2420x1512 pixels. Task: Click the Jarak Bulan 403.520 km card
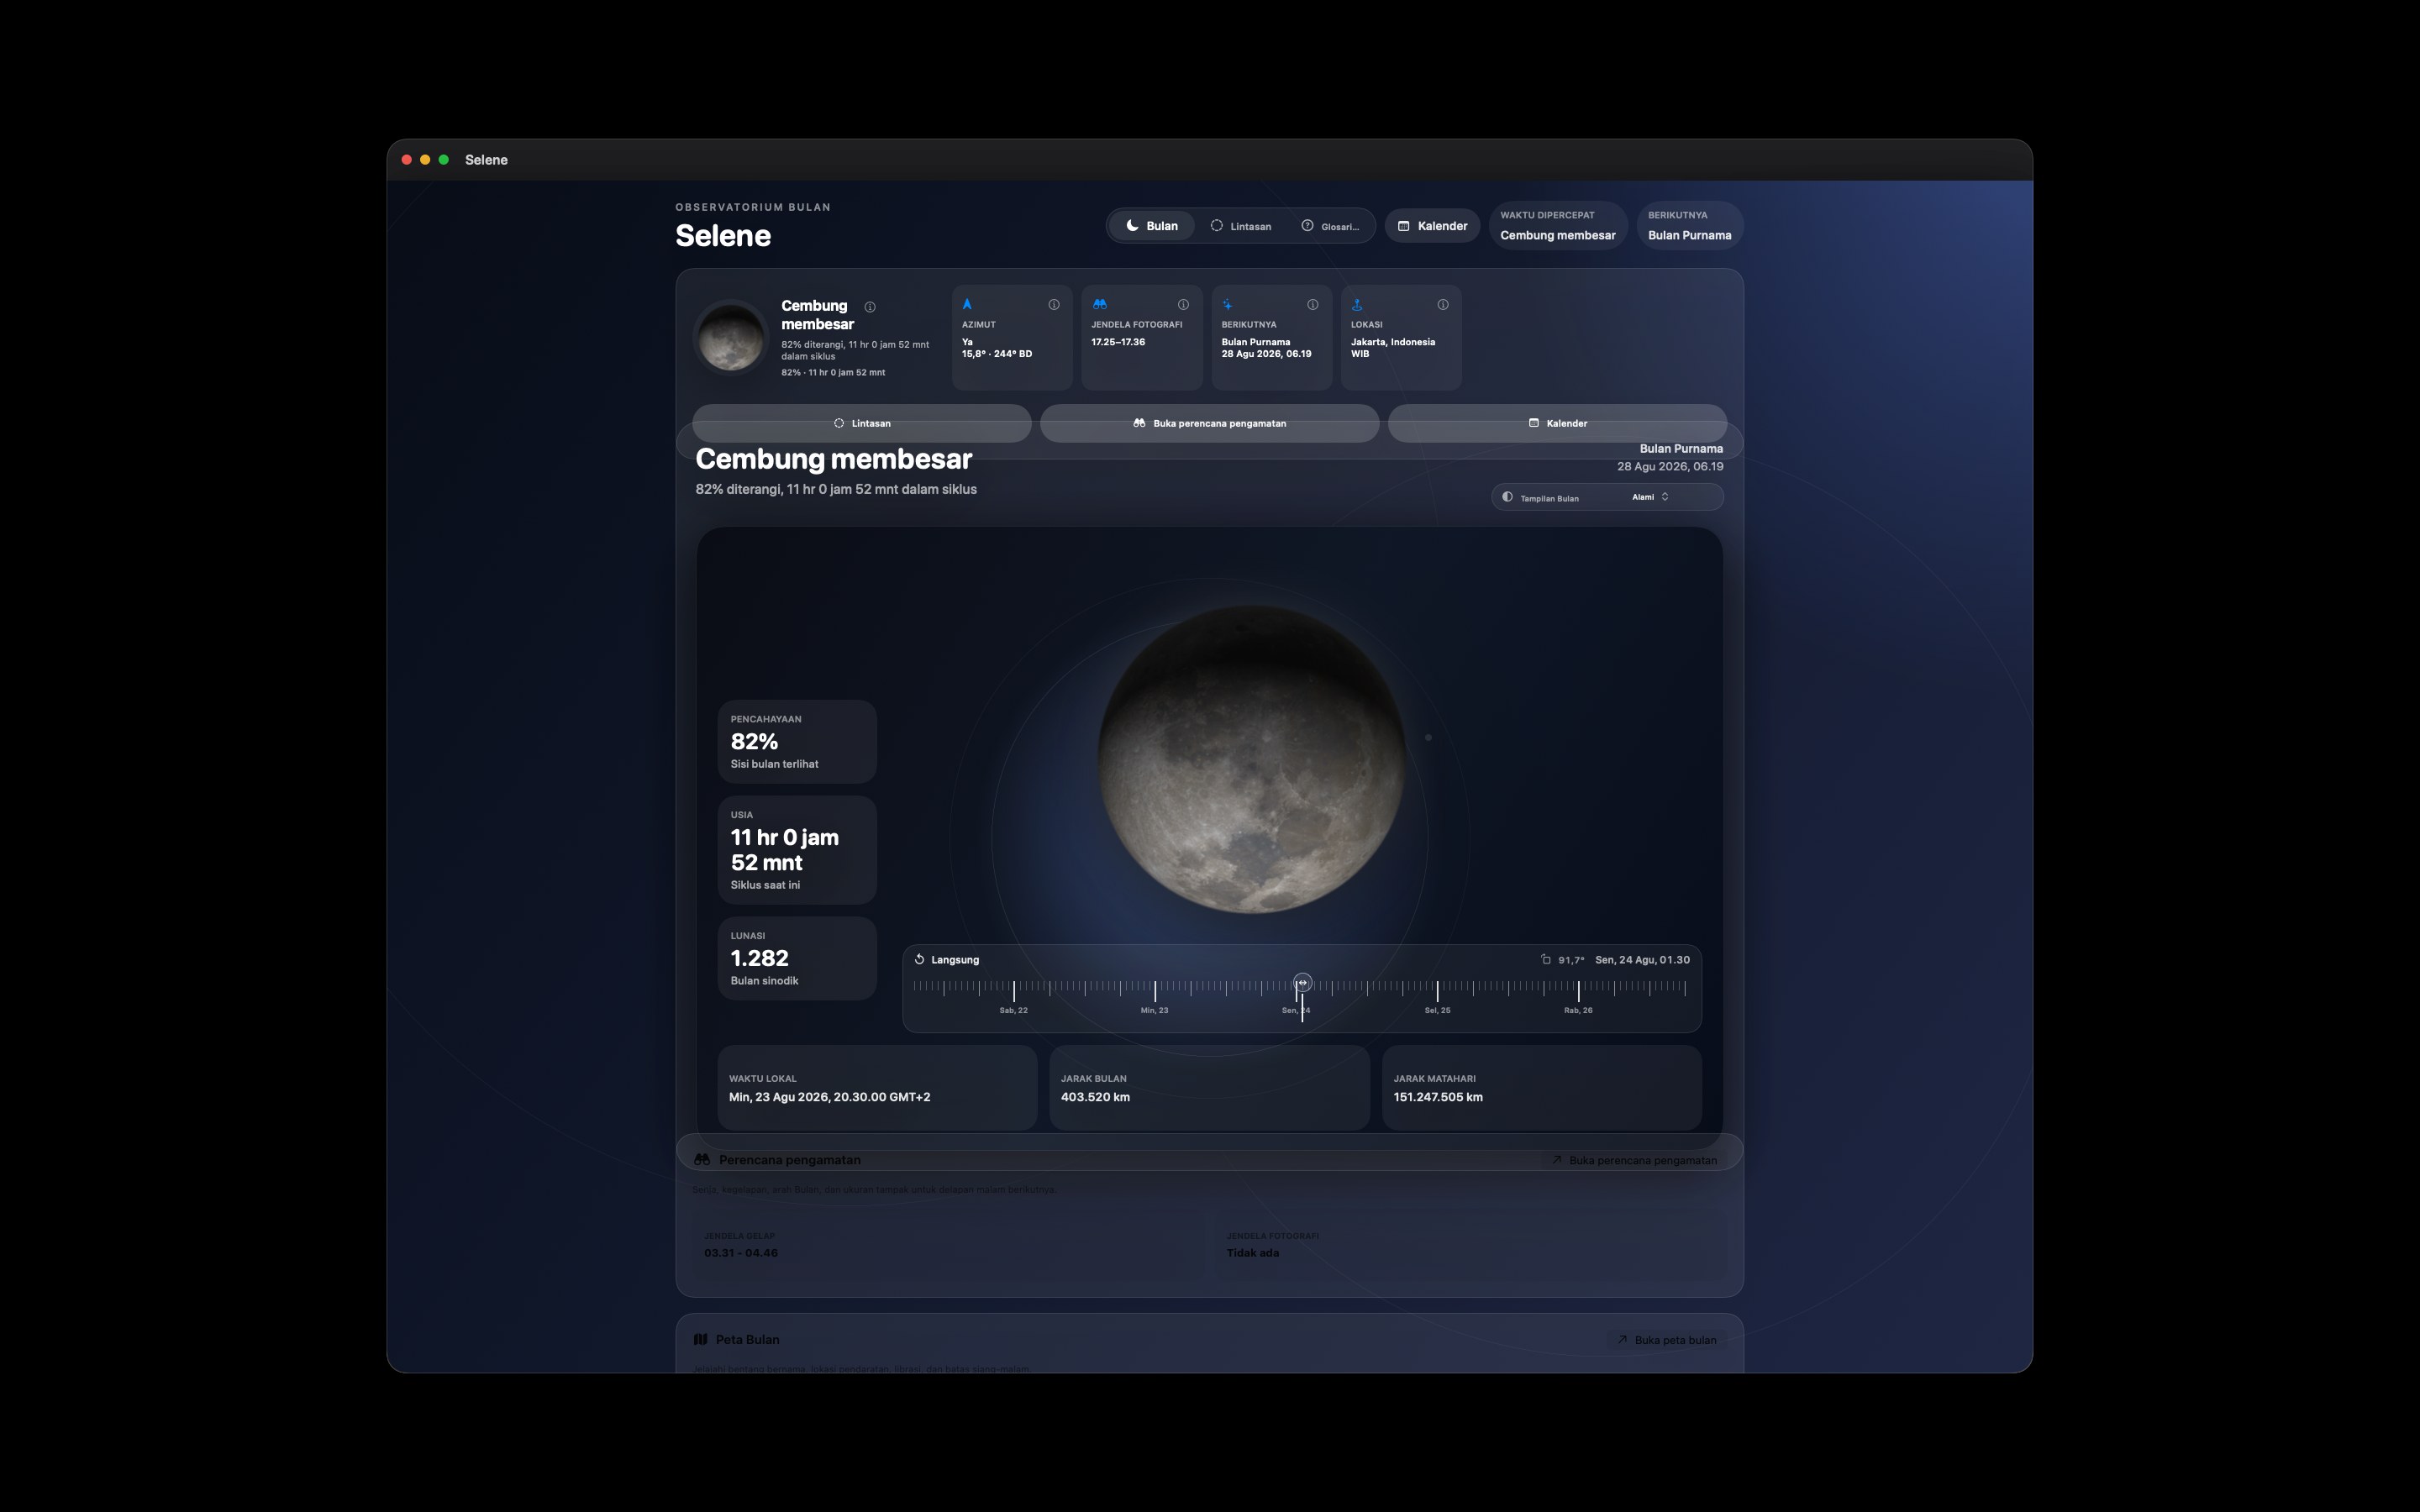(x=1209, y=1088)
